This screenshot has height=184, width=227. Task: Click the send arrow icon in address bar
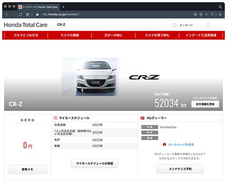[206, 14]
